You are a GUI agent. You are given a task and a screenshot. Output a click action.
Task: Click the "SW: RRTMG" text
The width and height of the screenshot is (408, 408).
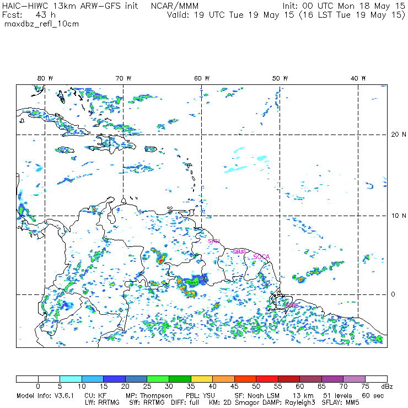[x=147, y=402]
